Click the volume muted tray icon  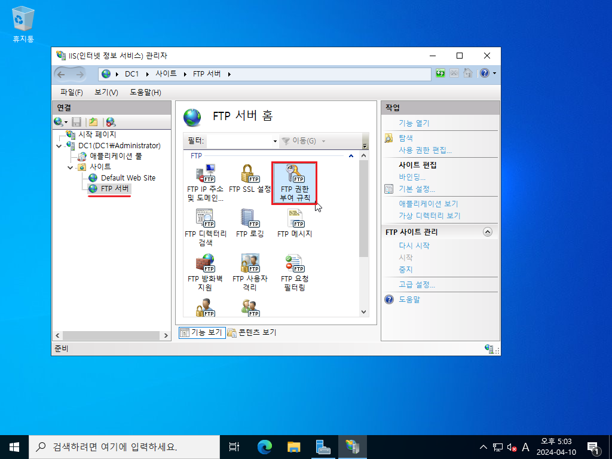(512, 447)
